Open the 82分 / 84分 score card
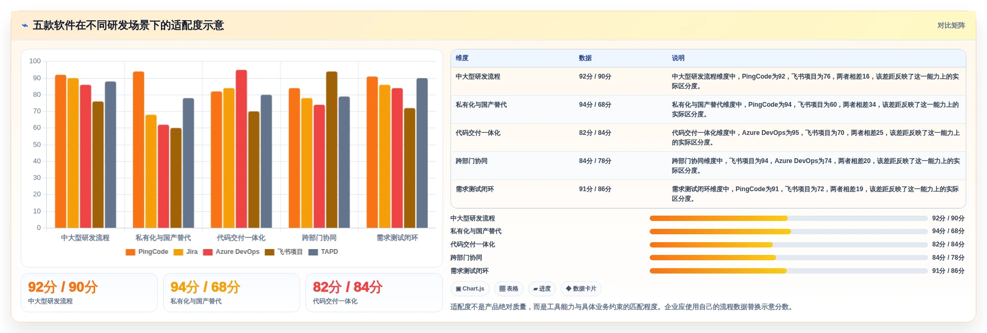The image size is (987, 333). coord(374,293)
